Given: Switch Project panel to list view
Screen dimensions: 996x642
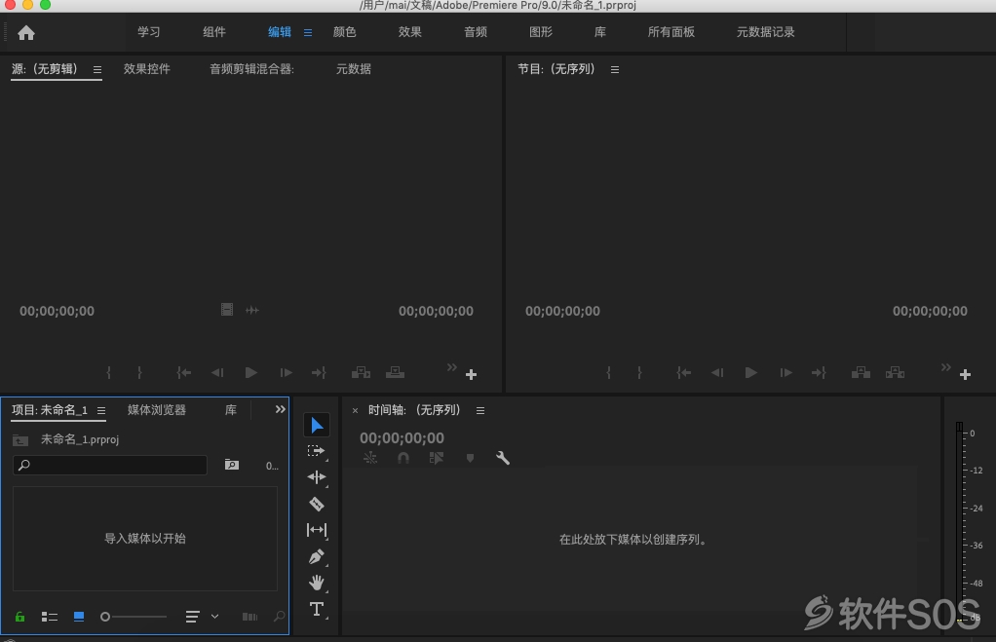Looking at the screenshot, I should tap(50, 617).
